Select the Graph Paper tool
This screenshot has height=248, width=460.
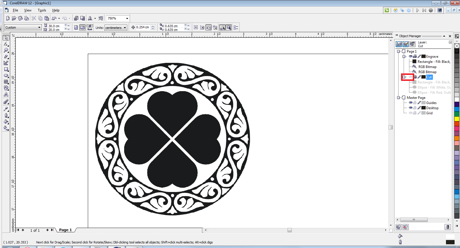6,82
